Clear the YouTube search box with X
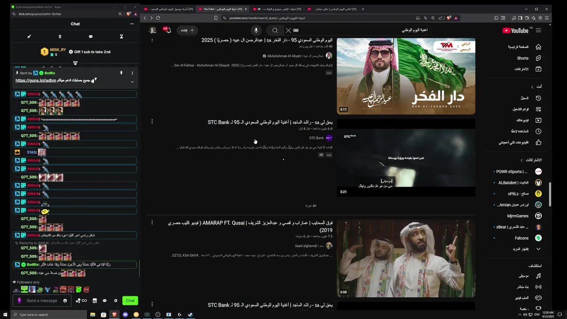This screenshot has width=567, height=319. tap(288, 30)
